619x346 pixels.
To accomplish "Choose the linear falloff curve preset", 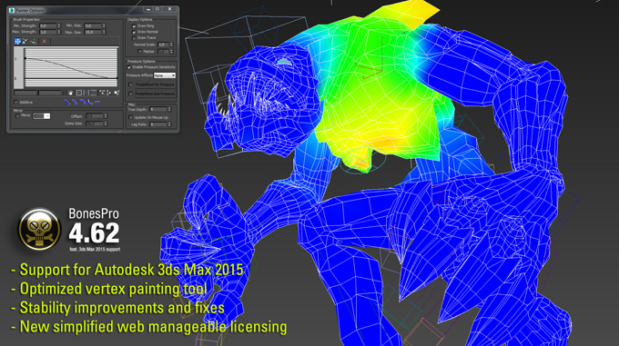I will coord(66,103).
